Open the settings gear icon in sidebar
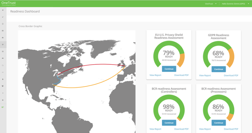The width and height of the screenshot is (252, 133). pos(3,100)
